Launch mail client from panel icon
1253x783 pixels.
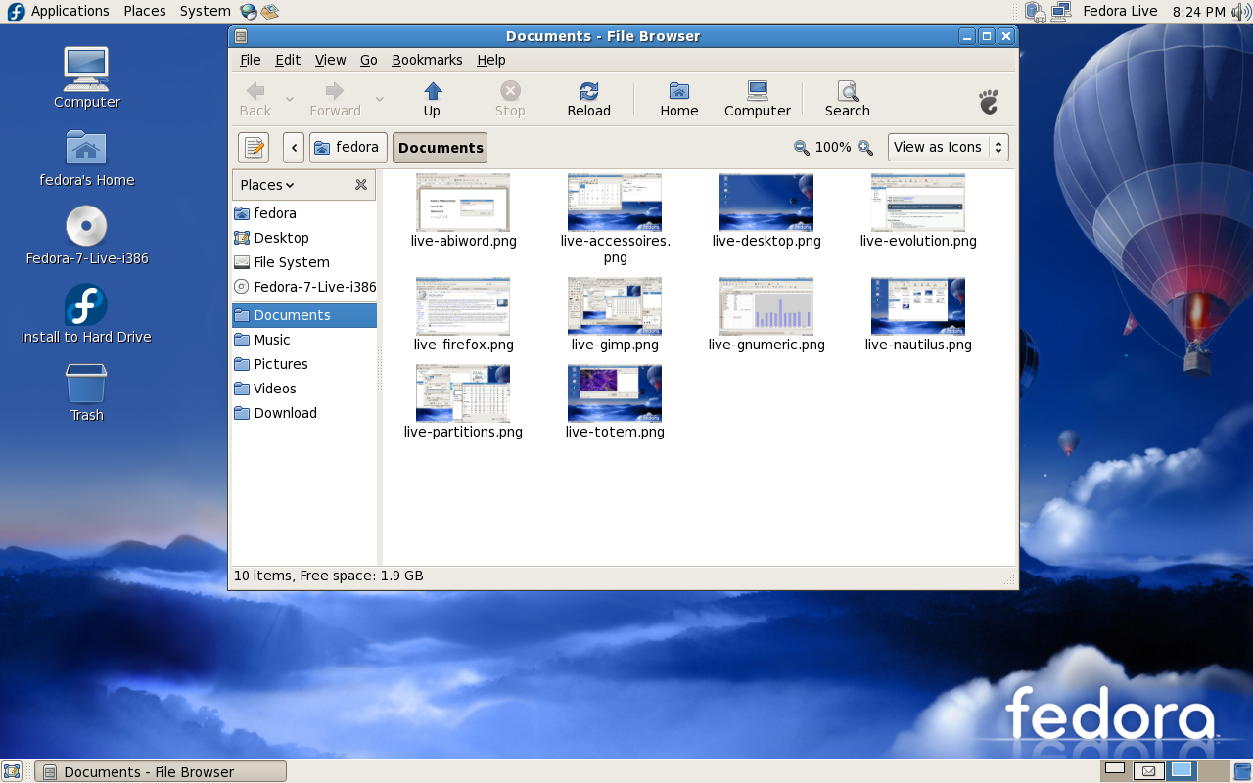click(x=270, y=11)
